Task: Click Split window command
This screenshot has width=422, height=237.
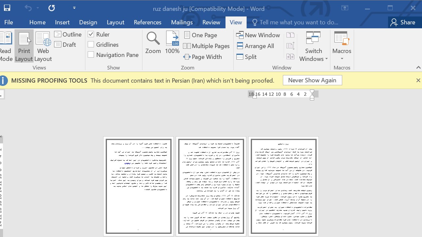Action: tap(247, 57)
